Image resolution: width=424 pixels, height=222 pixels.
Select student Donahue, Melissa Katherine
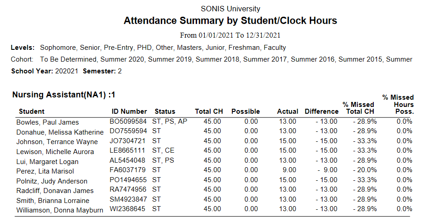(x=60, y=132)
